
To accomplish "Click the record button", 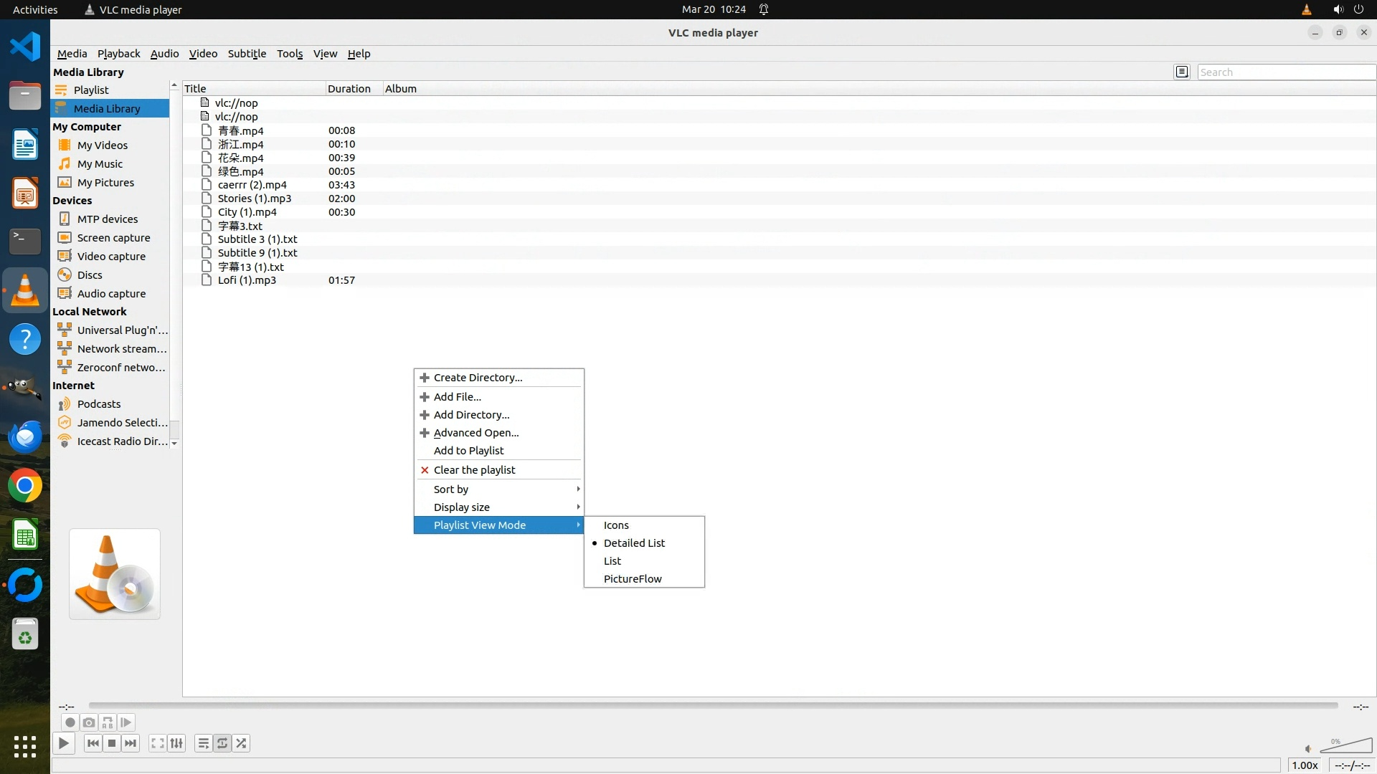I will [x=70, y=722].
